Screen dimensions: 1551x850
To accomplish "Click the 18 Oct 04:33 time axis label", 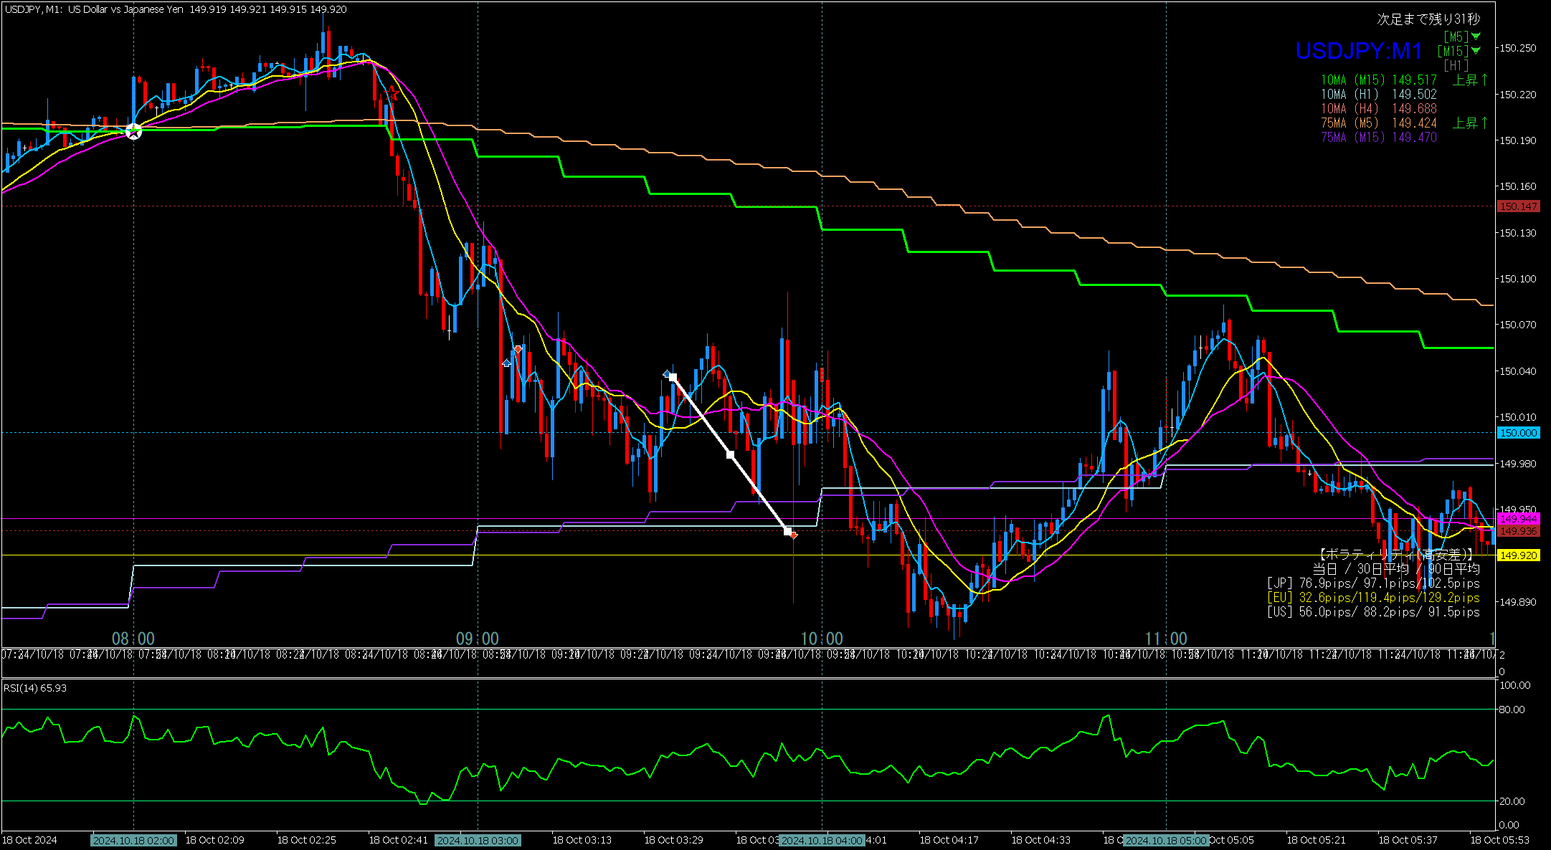I will tap(1040, 840).
